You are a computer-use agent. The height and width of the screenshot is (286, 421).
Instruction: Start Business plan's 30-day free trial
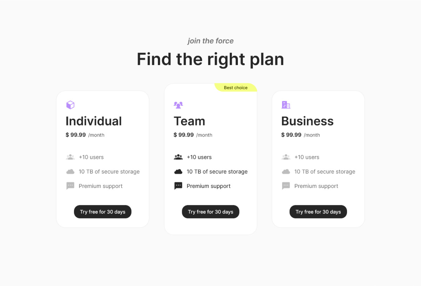318,212
